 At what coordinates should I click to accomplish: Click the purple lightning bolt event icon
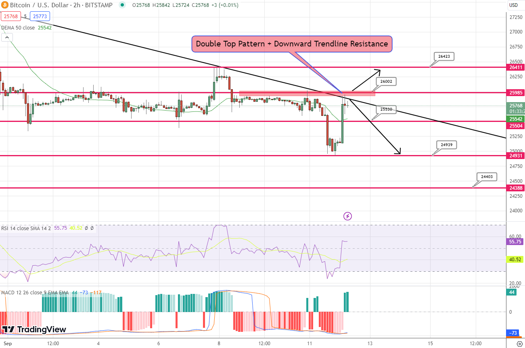tap(347, 216)
